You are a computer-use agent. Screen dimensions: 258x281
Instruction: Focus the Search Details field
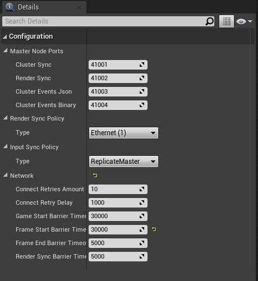[108, 21]
